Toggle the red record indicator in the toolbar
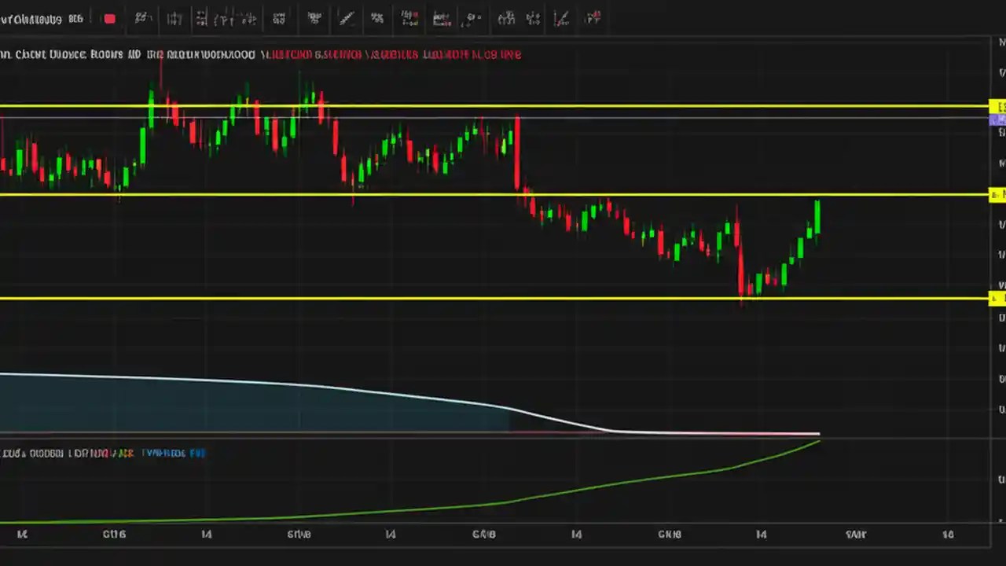The image size is (1006, 566). [109, 19]
